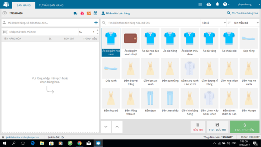The image size is (261, 147).
Task: Open the notifications bell
Action: pyautogui.click(x=217, y=4)
